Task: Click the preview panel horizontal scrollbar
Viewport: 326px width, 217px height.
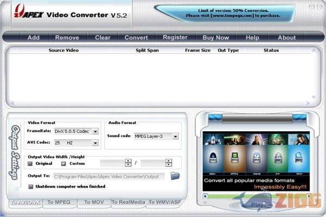Action: point(255,195)
